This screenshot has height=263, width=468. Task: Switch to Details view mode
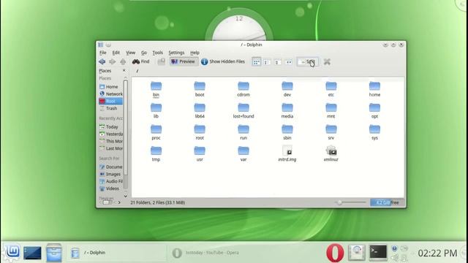[278, 62]
